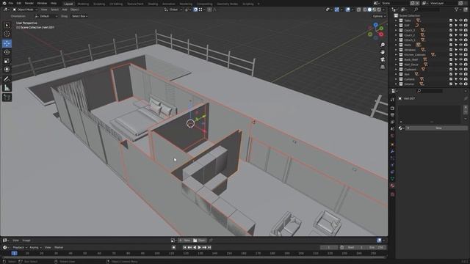Image resolution: width=470 pixels, height=264 pixels.
Task: Toggle exclude checkbox for Table collection
Action: pos(451,21)
